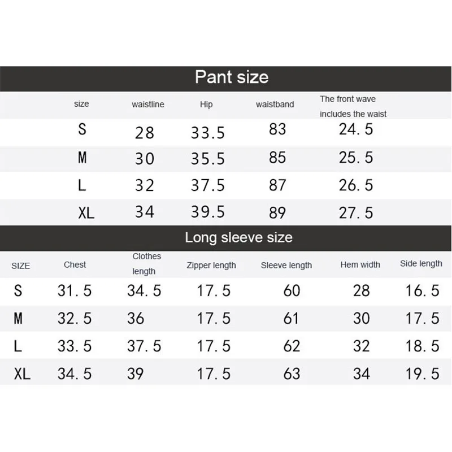
Task: Select the chest value 31.5 for size S
Action: pos(75,290)
